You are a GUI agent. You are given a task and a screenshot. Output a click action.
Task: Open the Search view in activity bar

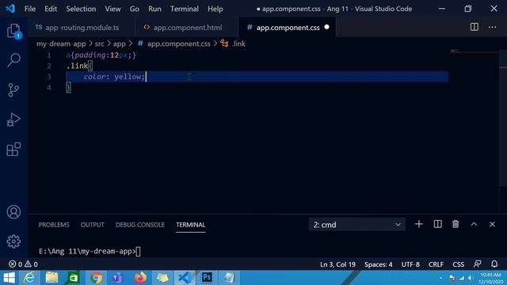[x=13, y=60]
